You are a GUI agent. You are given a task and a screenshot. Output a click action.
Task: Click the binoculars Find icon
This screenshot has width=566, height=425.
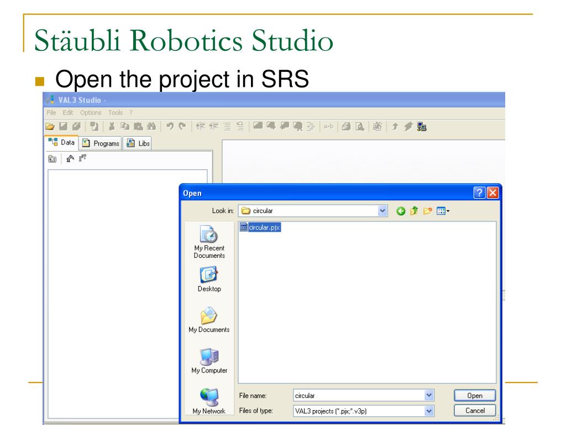pos(151,126)
